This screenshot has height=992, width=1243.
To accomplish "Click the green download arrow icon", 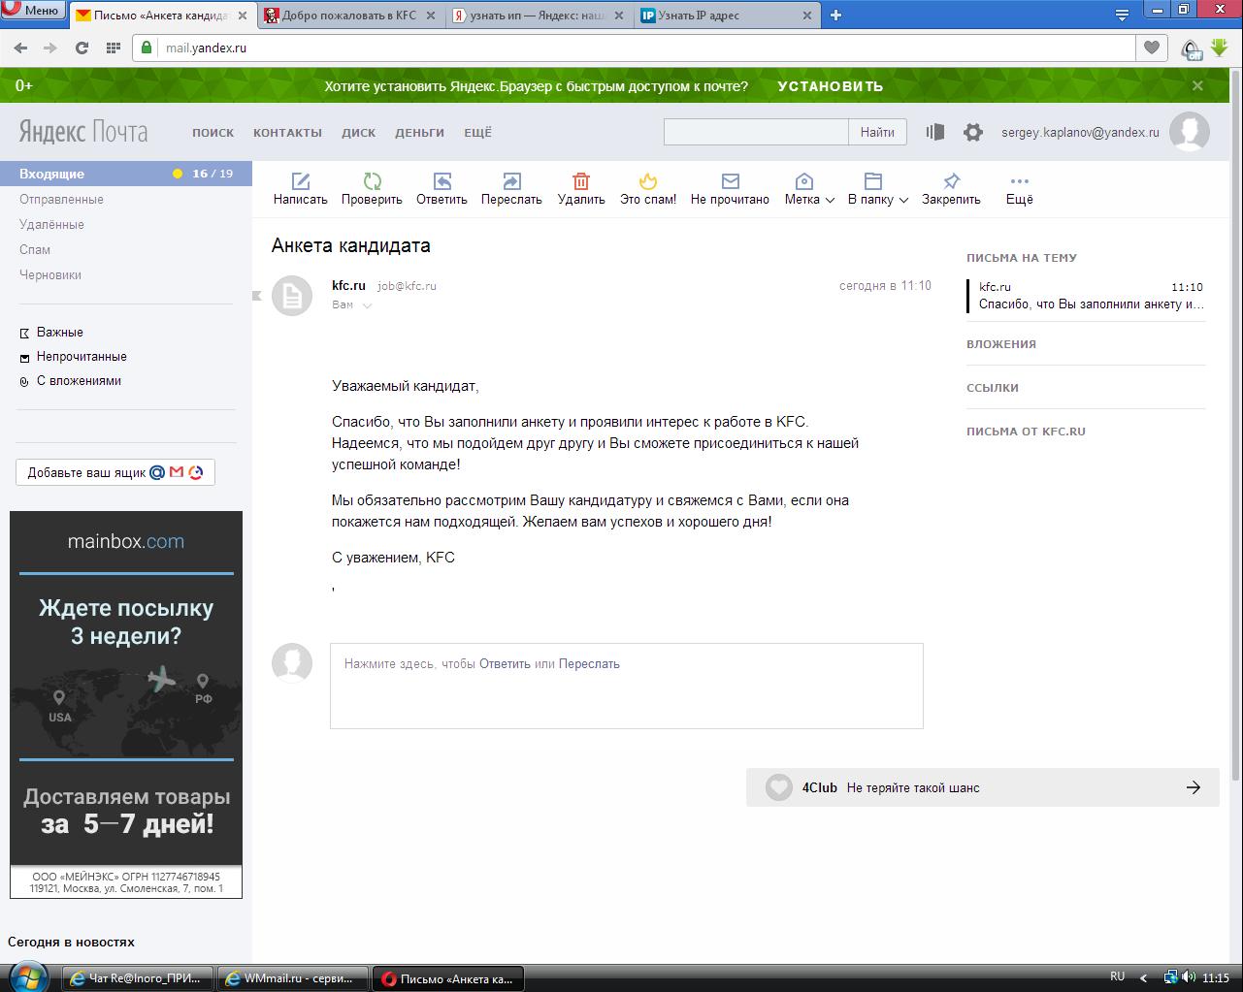I will [1220, 48].
